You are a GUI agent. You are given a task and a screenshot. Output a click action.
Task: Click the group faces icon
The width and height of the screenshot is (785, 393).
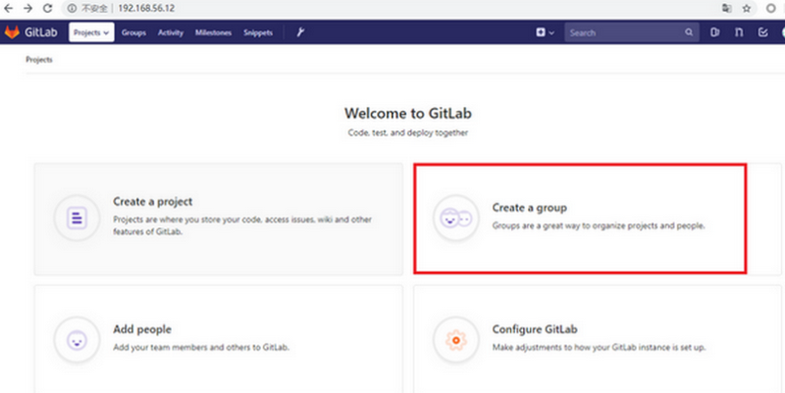click(456, 218)
